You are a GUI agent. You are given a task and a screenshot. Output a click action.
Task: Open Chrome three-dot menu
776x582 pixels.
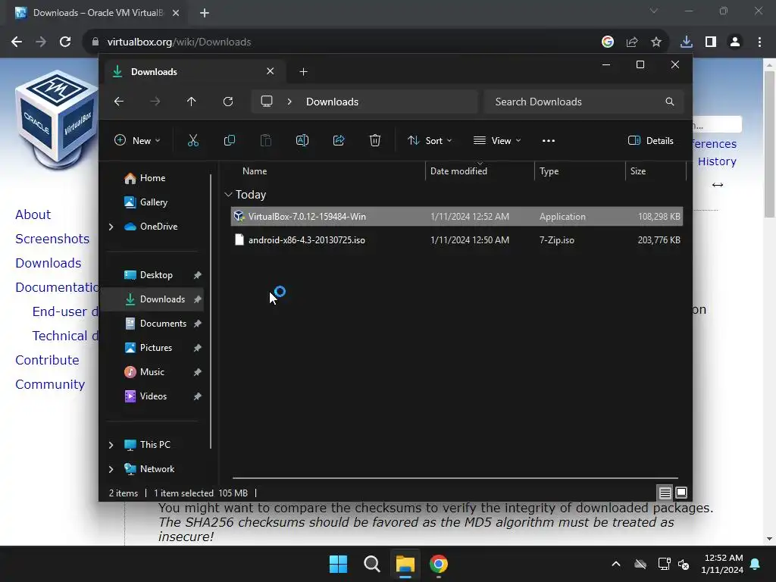[x=759, y=42]
